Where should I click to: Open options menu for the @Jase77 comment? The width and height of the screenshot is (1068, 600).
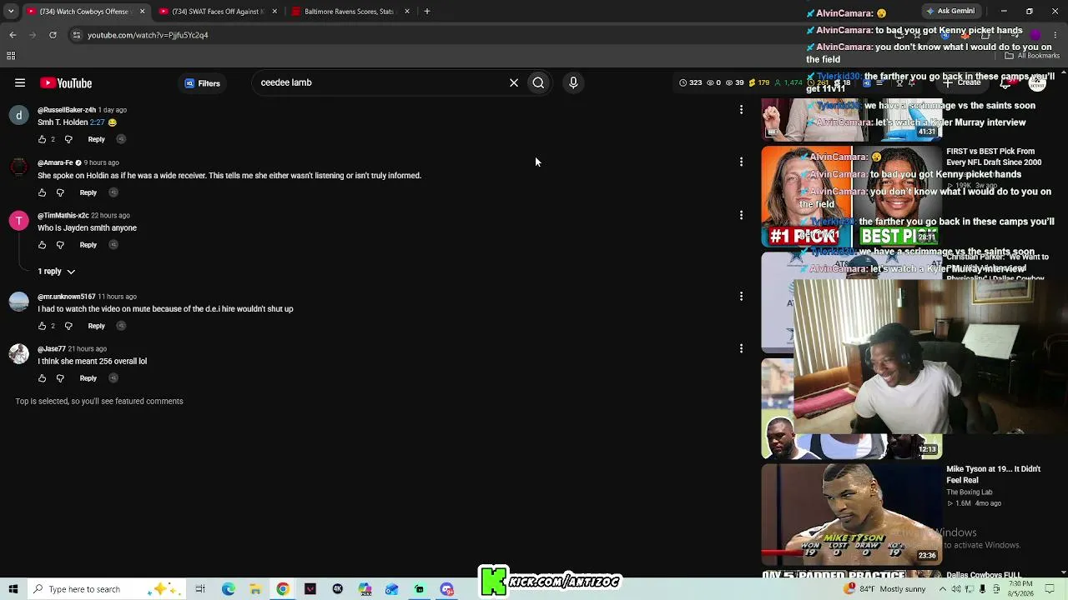(741, 348)
